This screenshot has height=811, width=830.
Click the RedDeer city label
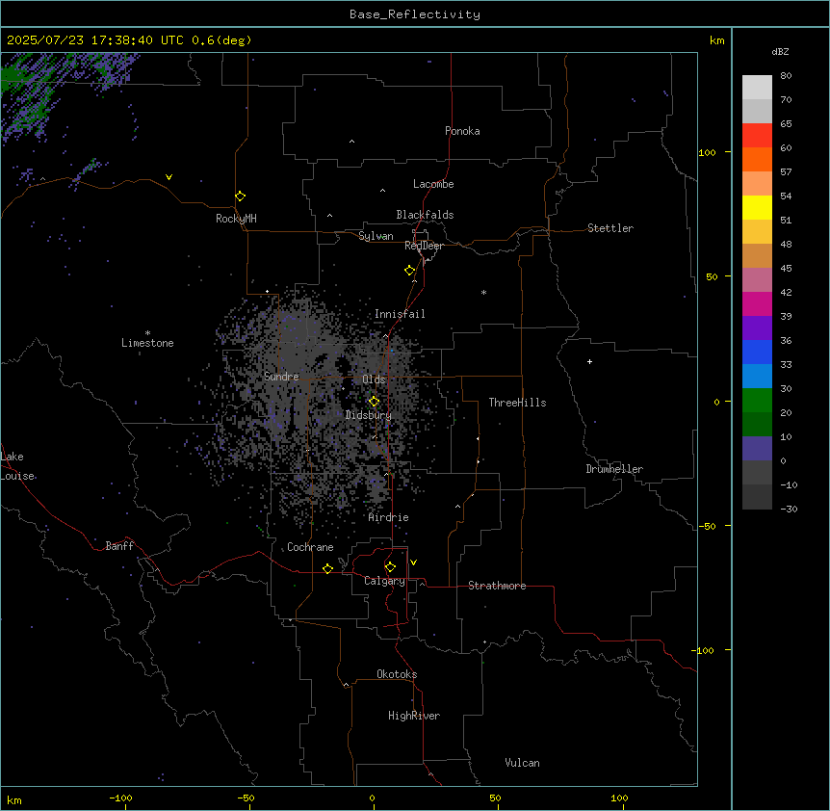pyautogui.click(x=424, y=246)
